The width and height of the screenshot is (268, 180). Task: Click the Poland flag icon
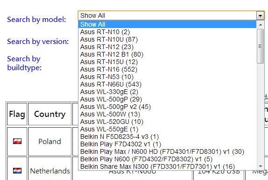(x=17, y=141)
